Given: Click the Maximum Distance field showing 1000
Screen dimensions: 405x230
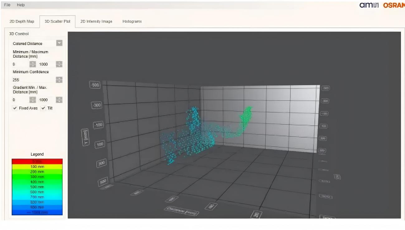Looking at the screenshot, I should [x=46, y=64].
